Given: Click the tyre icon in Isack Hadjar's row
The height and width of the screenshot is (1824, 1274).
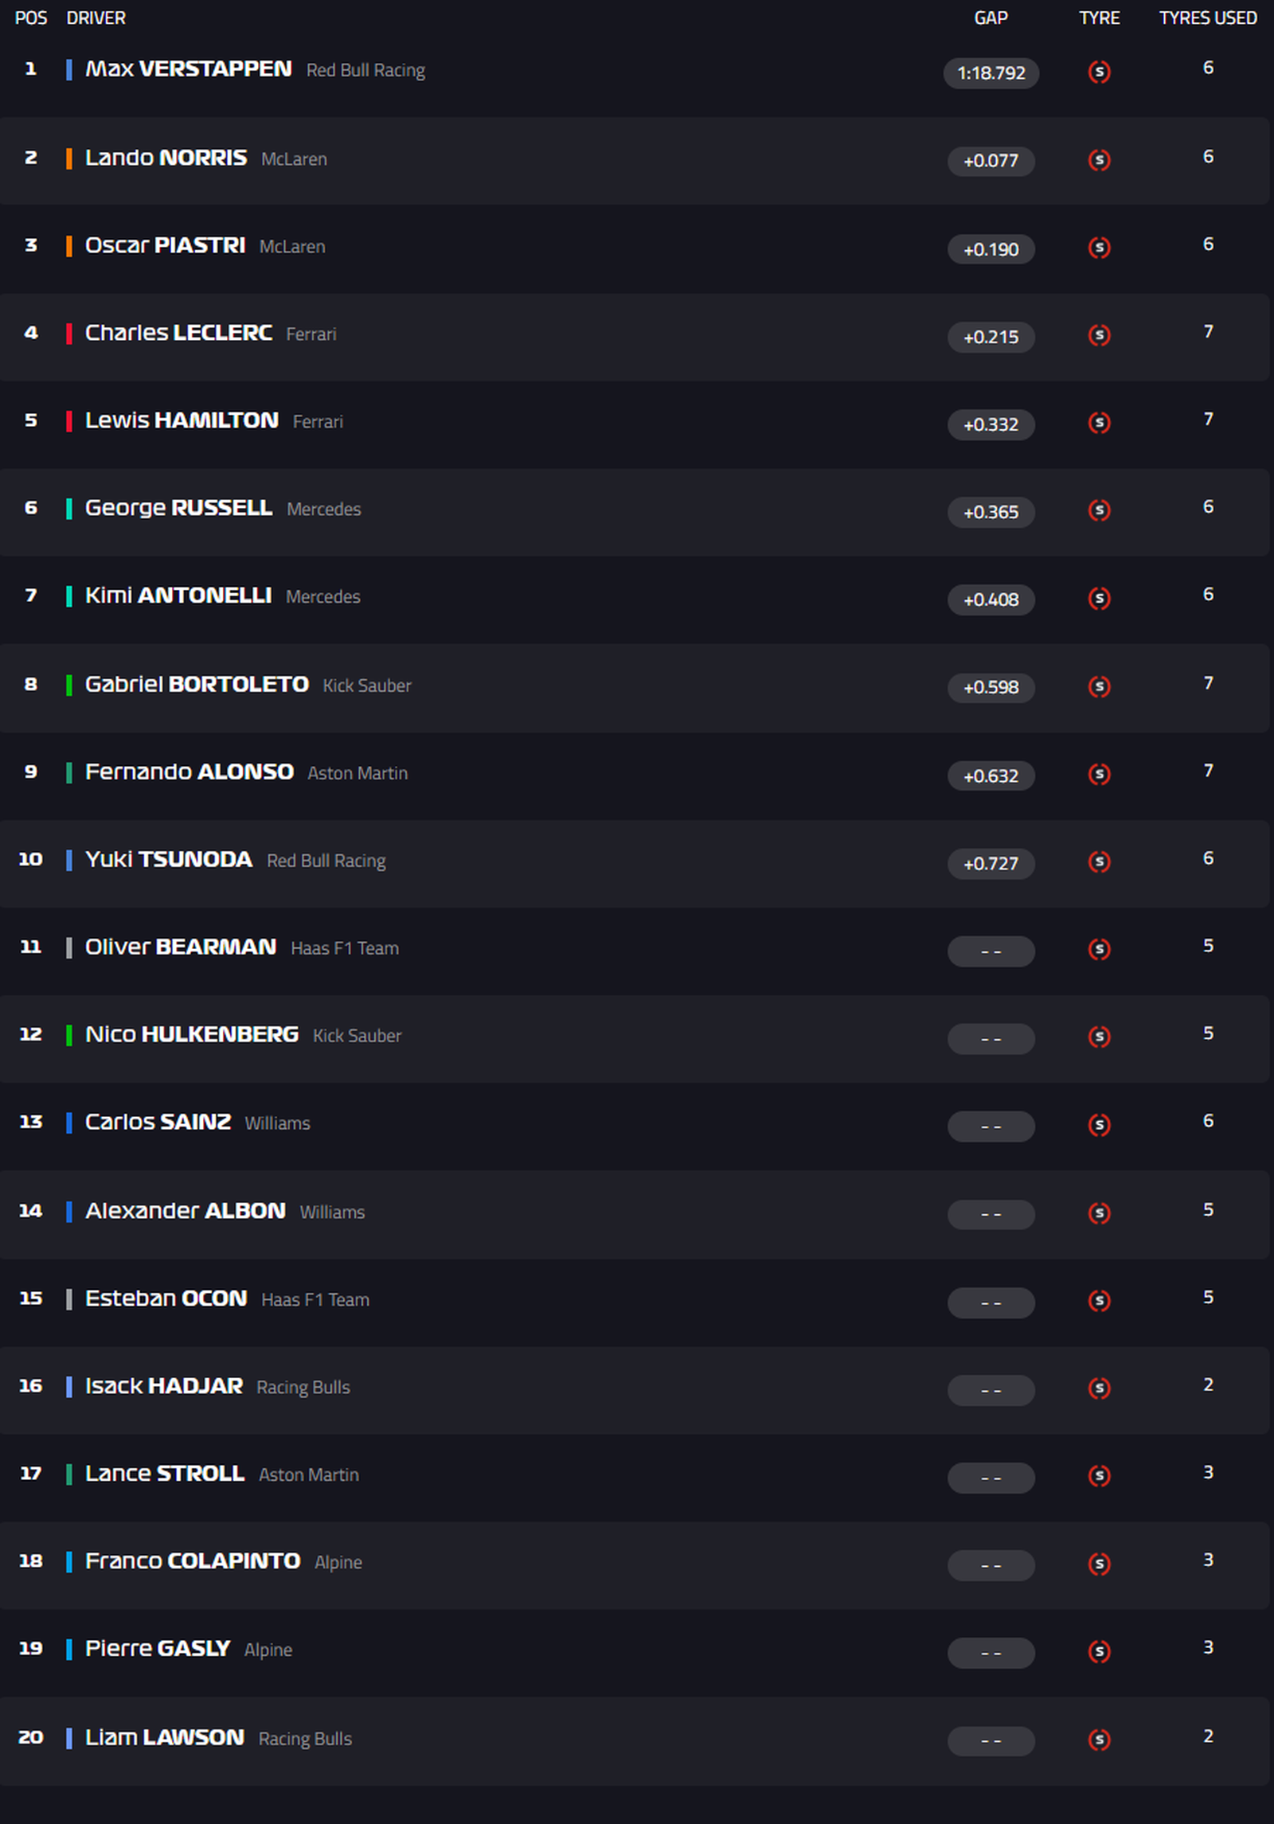Looking at the screenshot, I should (x=1099, y=1389).
